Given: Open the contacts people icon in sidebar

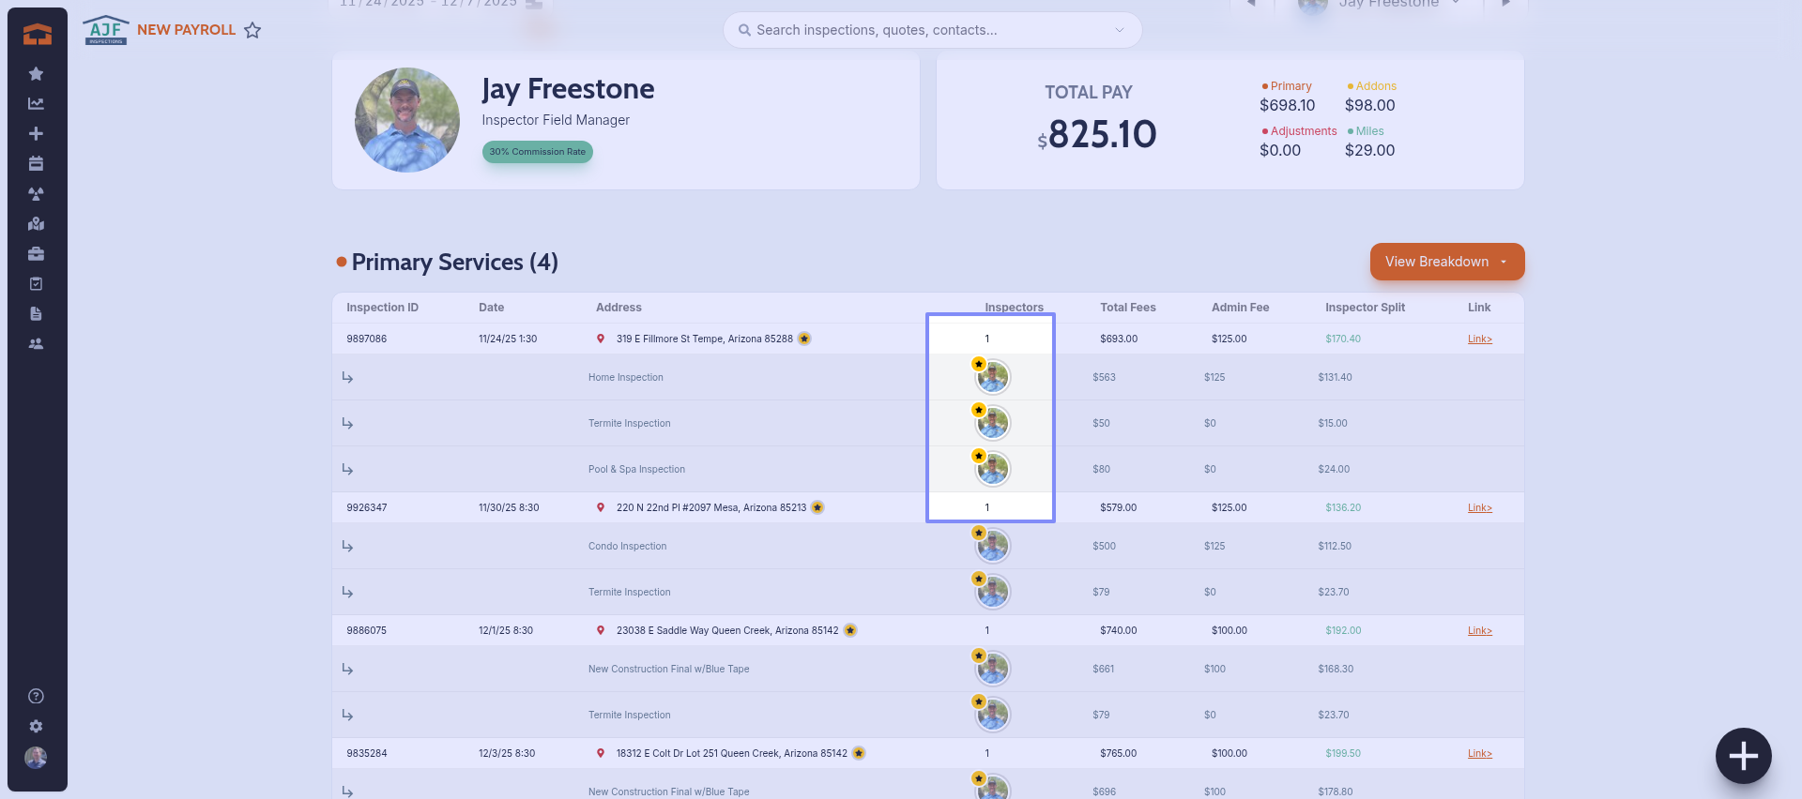Looking at the screenshot, I should coord(36,344).
